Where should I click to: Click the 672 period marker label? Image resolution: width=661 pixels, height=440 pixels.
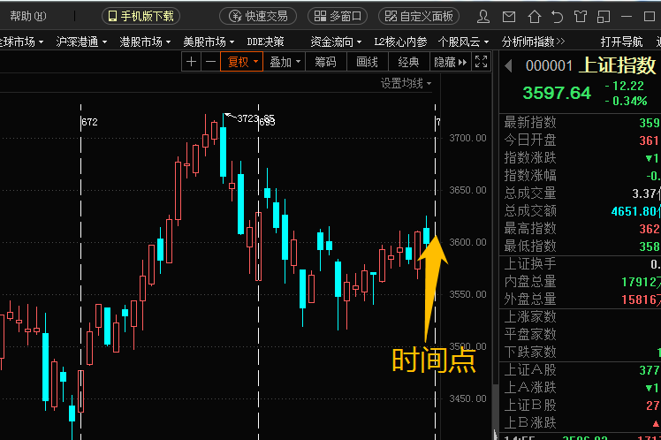coord(90,122)
